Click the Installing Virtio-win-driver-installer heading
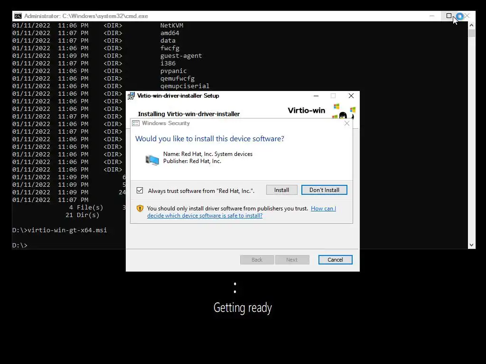The height and width of the screenshot is (364, 486). tap(189, 114)
